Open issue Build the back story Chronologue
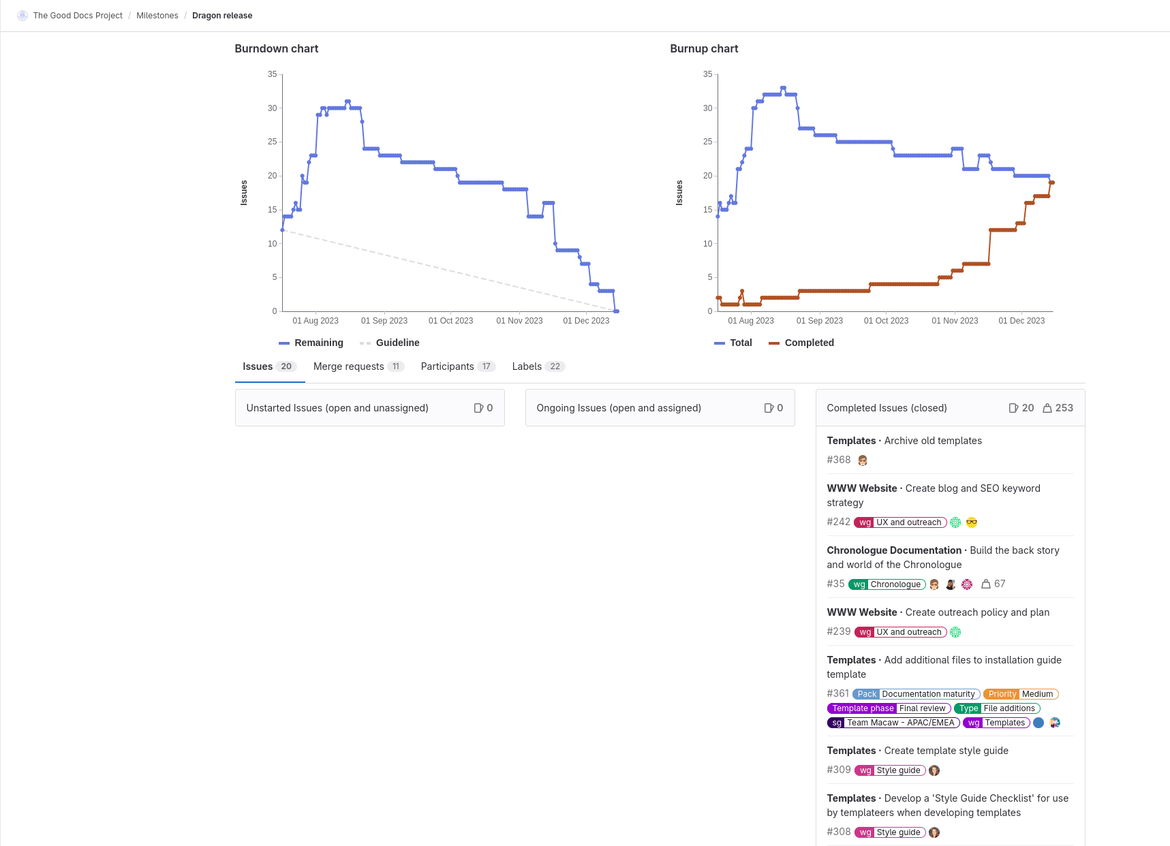The image size is (1170, 846). [943, 557]
